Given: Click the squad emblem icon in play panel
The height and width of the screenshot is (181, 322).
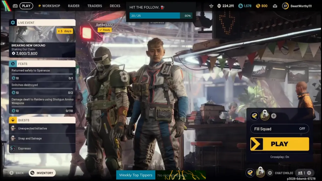Looking at the screenshot, I should [255, 116].
